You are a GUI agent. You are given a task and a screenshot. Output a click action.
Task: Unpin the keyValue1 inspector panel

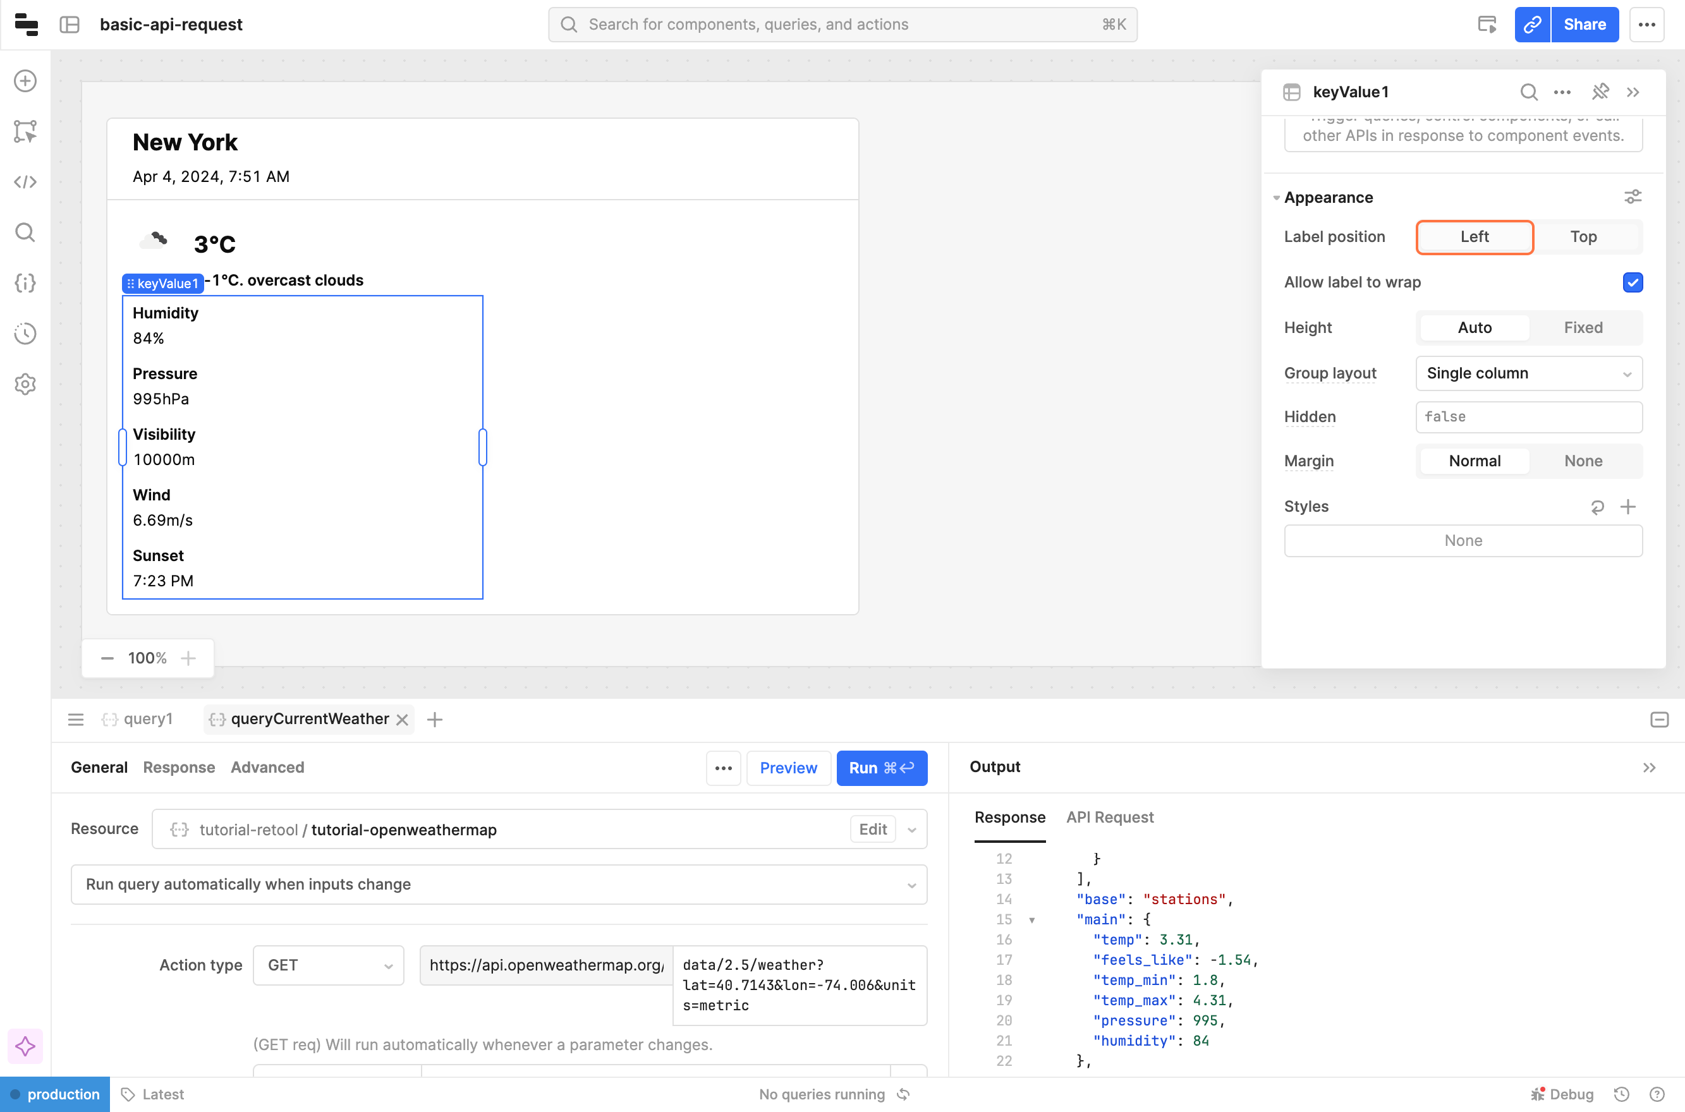1600,92
